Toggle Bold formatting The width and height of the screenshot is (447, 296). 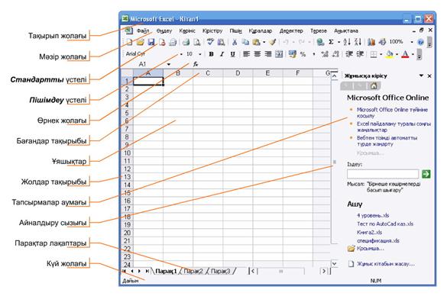pyautogui.click(x=211, y=54)
